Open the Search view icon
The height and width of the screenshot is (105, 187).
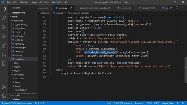click(4, 18)
